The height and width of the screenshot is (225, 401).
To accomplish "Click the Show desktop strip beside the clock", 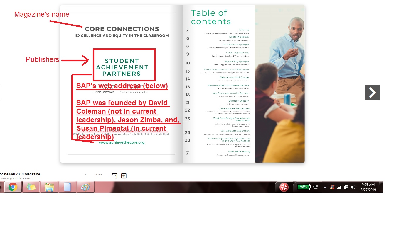I will [381, 187].
